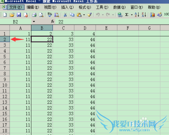This screenshot has height=135, width=169.
Task: Click the Sort Ascending A-Z icon
Action: click(137, 15)
